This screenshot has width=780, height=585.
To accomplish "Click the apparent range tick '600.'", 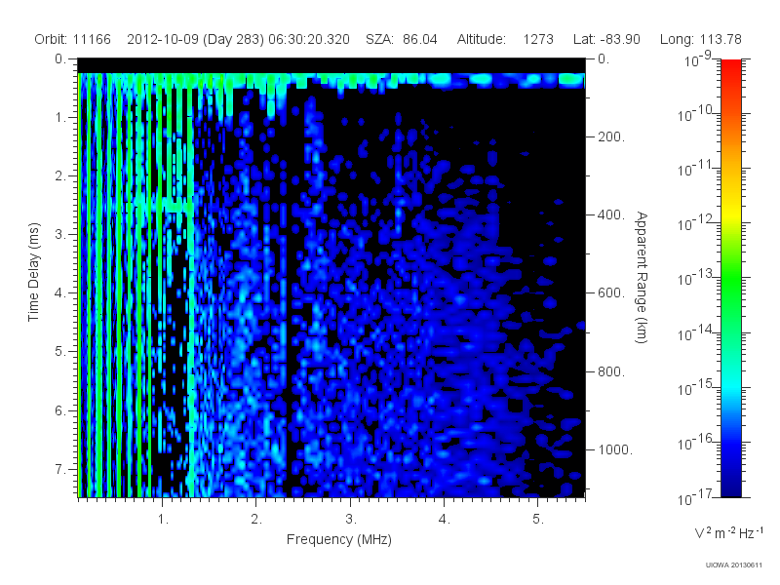I will point(611,293).
